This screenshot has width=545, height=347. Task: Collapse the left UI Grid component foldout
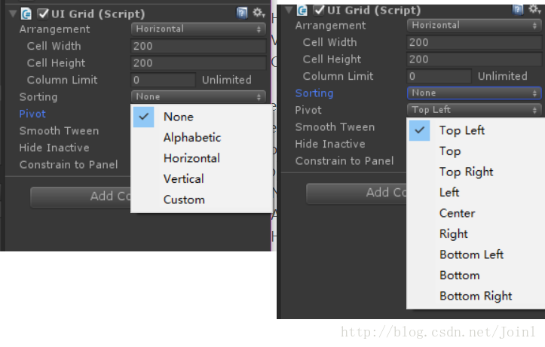pos(14,14)
